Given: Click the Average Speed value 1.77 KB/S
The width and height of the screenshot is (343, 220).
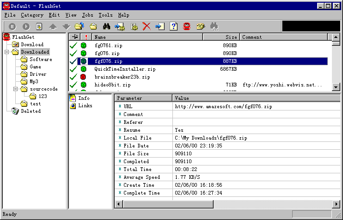Looking at the screenshot, I should [x=187, y=177].
